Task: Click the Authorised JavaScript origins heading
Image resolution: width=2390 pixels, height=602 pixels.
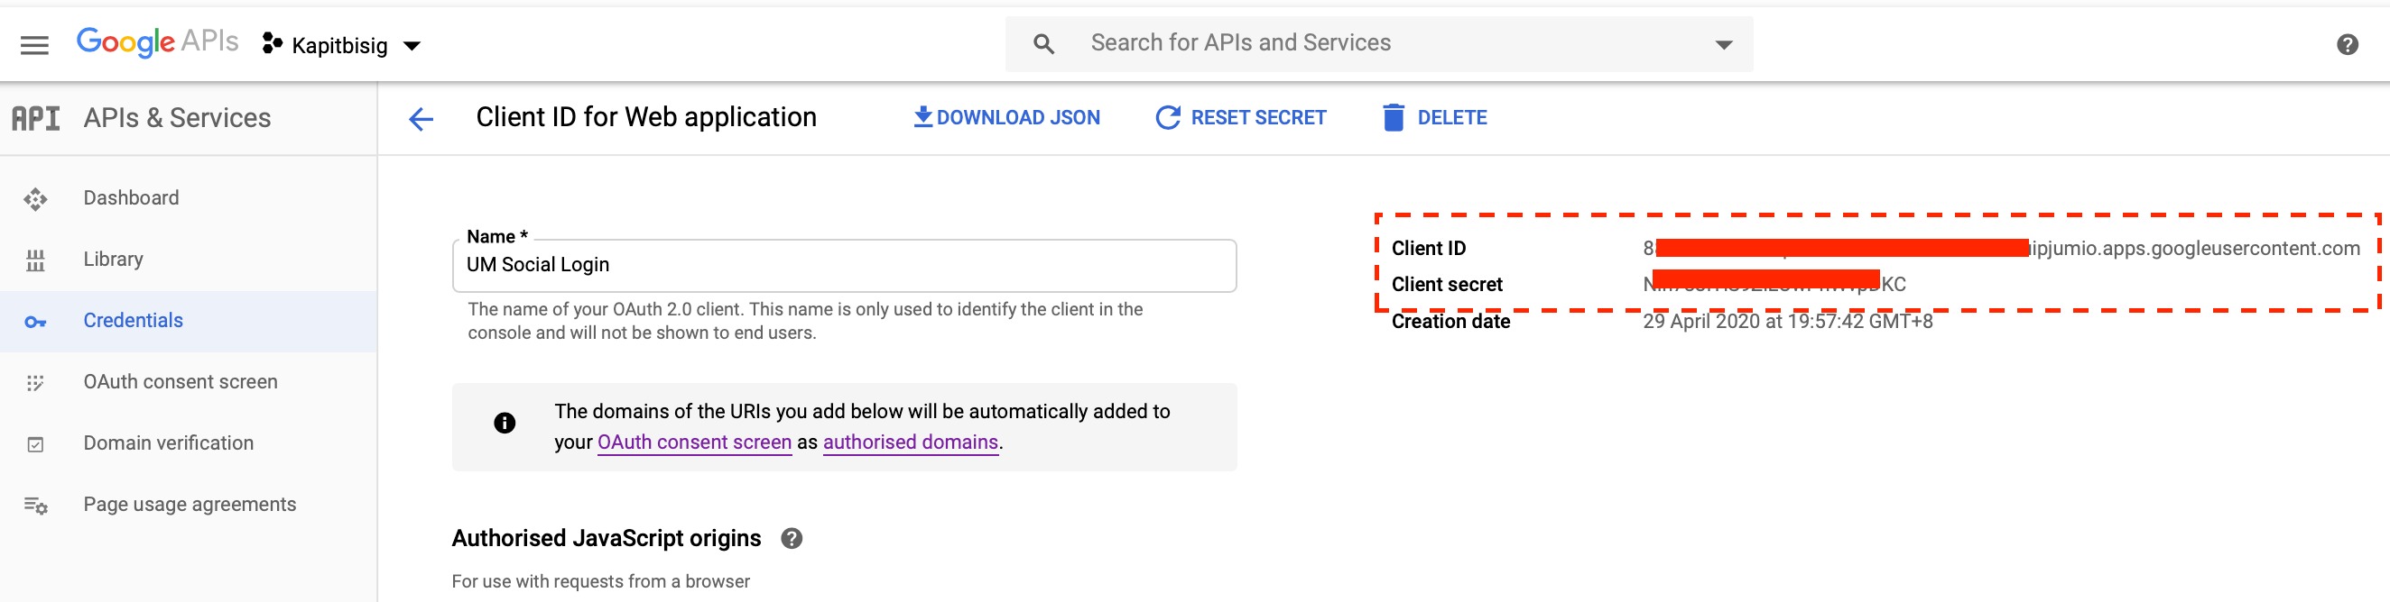Action: point(606,539)
